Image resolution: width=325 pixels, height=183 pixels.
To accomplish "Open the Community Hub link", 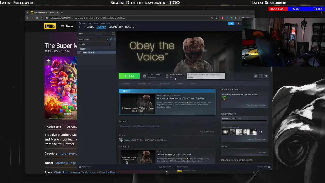I will coord(145,83).
